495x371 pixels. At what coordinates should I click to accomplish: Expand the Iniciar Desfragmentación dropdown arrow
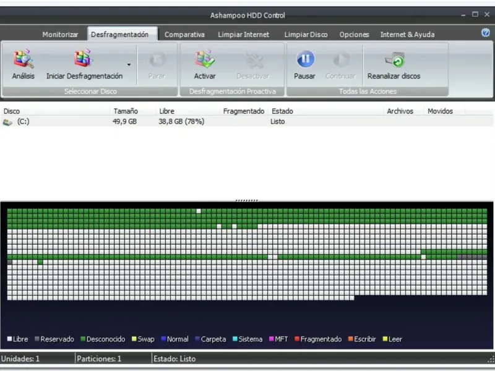[x=129, y=65]
